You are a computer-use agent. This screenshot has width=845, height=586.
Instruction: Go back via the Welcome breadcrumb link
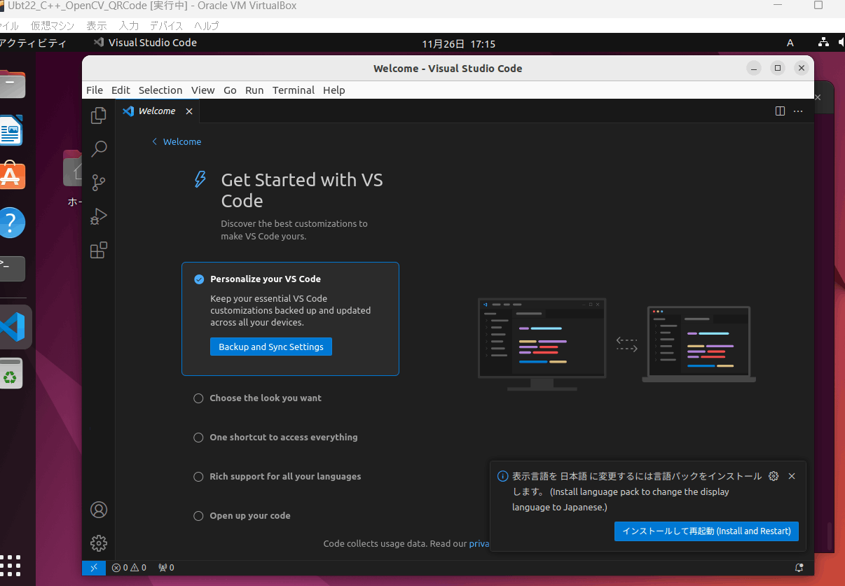point(177,141)
